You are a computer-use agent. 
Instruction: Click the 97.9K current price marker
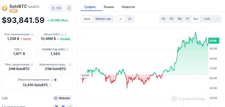tap(213, 41)
